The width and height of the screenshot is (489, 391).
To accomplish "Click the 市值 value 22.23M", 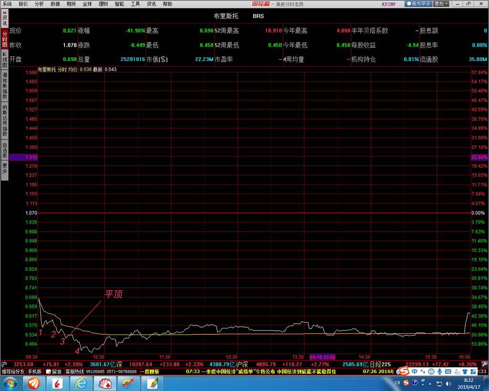I will click(x=204, y=59).
